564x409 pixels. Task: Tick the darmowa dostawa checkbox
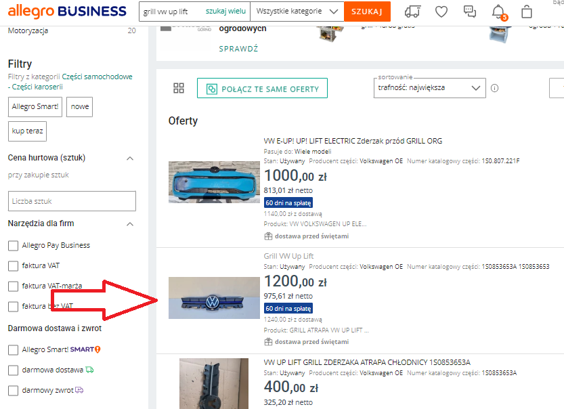pos(13,370)
